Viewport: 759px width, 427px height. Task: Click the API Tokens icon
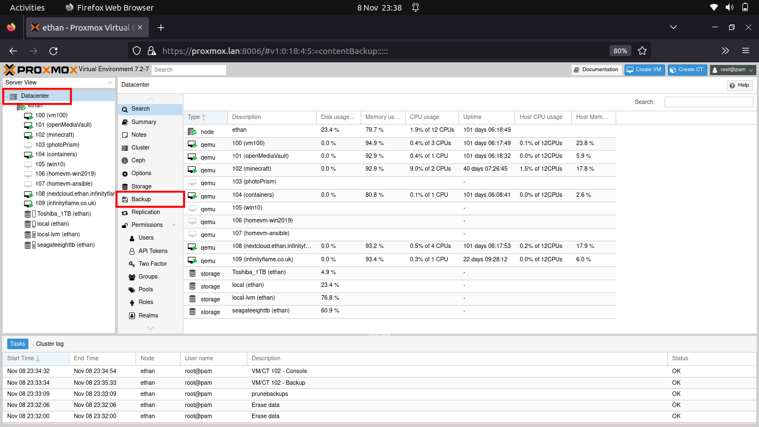click(x=132, y=251)
